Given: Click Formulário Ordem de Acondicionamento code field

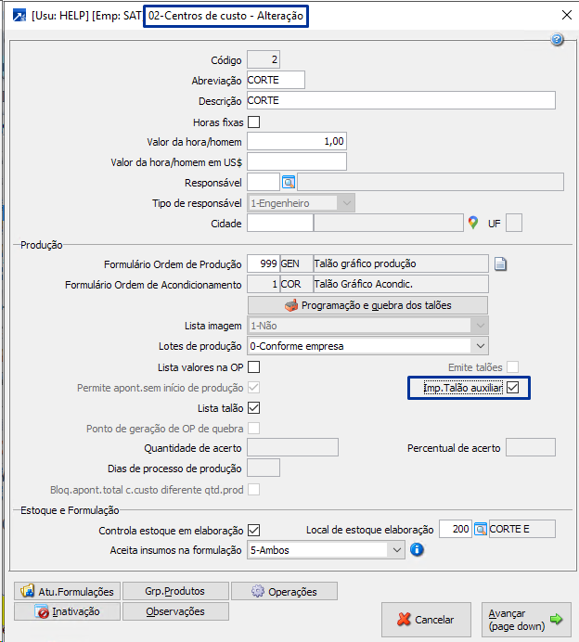Looking at the screenshot, I should point(264,284).
